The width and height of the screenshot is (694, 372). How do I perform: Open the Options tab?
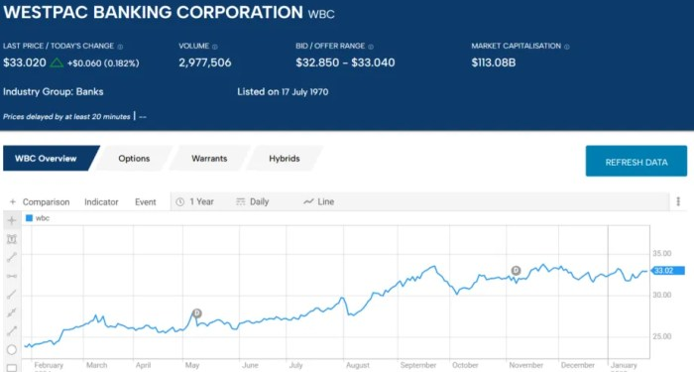tap(134, 158)
